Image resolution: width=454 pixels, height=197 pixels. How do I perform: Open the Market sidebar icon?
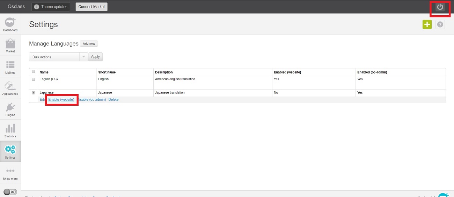click(x=10, y=46)
